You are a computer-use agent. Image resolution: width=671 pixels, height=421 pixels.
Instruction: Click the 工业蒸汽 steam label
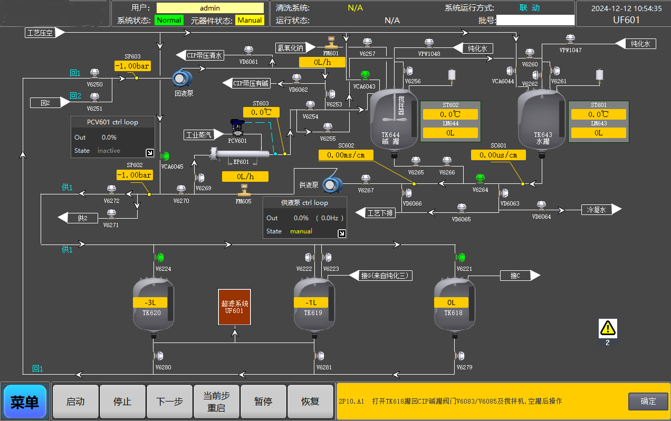point(203,135)
